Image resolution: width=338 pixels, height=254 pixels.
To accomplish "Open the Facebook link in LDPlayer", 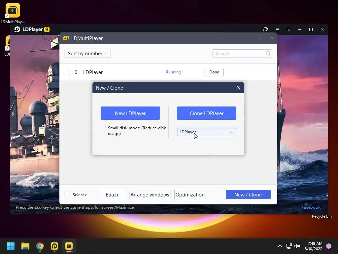I will click(311, 207).
